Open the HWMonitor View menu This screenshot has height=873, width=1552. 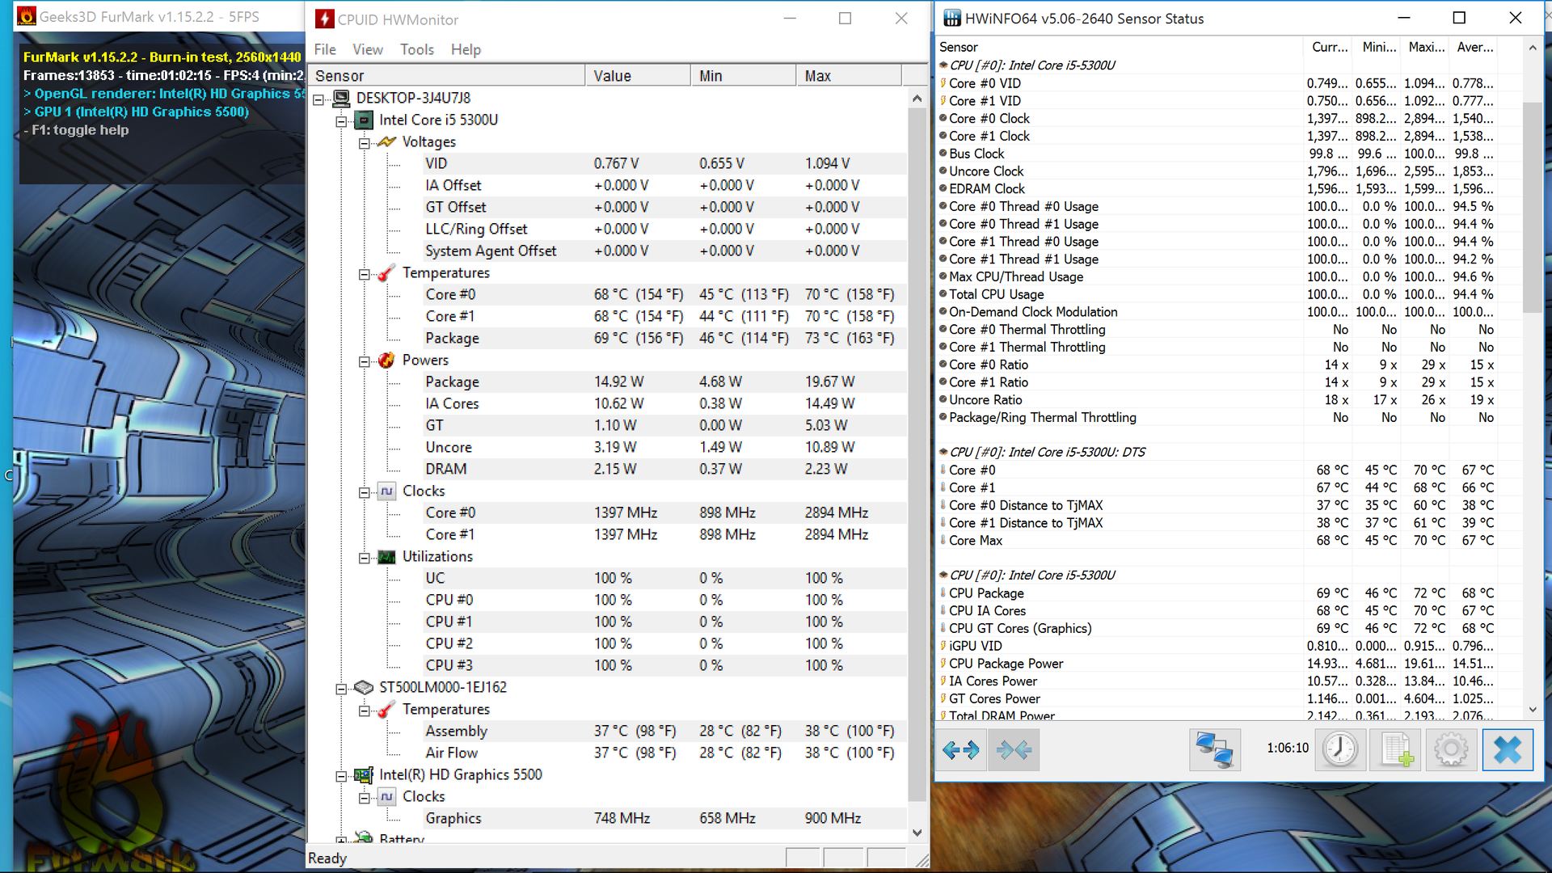(x=368, y=49)
